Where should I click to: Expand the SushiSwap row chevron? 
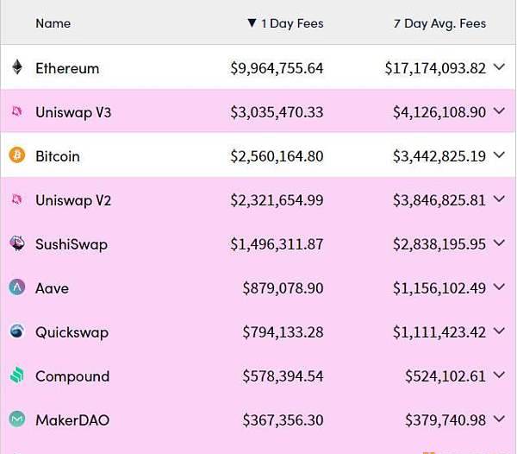click(499, 243)
